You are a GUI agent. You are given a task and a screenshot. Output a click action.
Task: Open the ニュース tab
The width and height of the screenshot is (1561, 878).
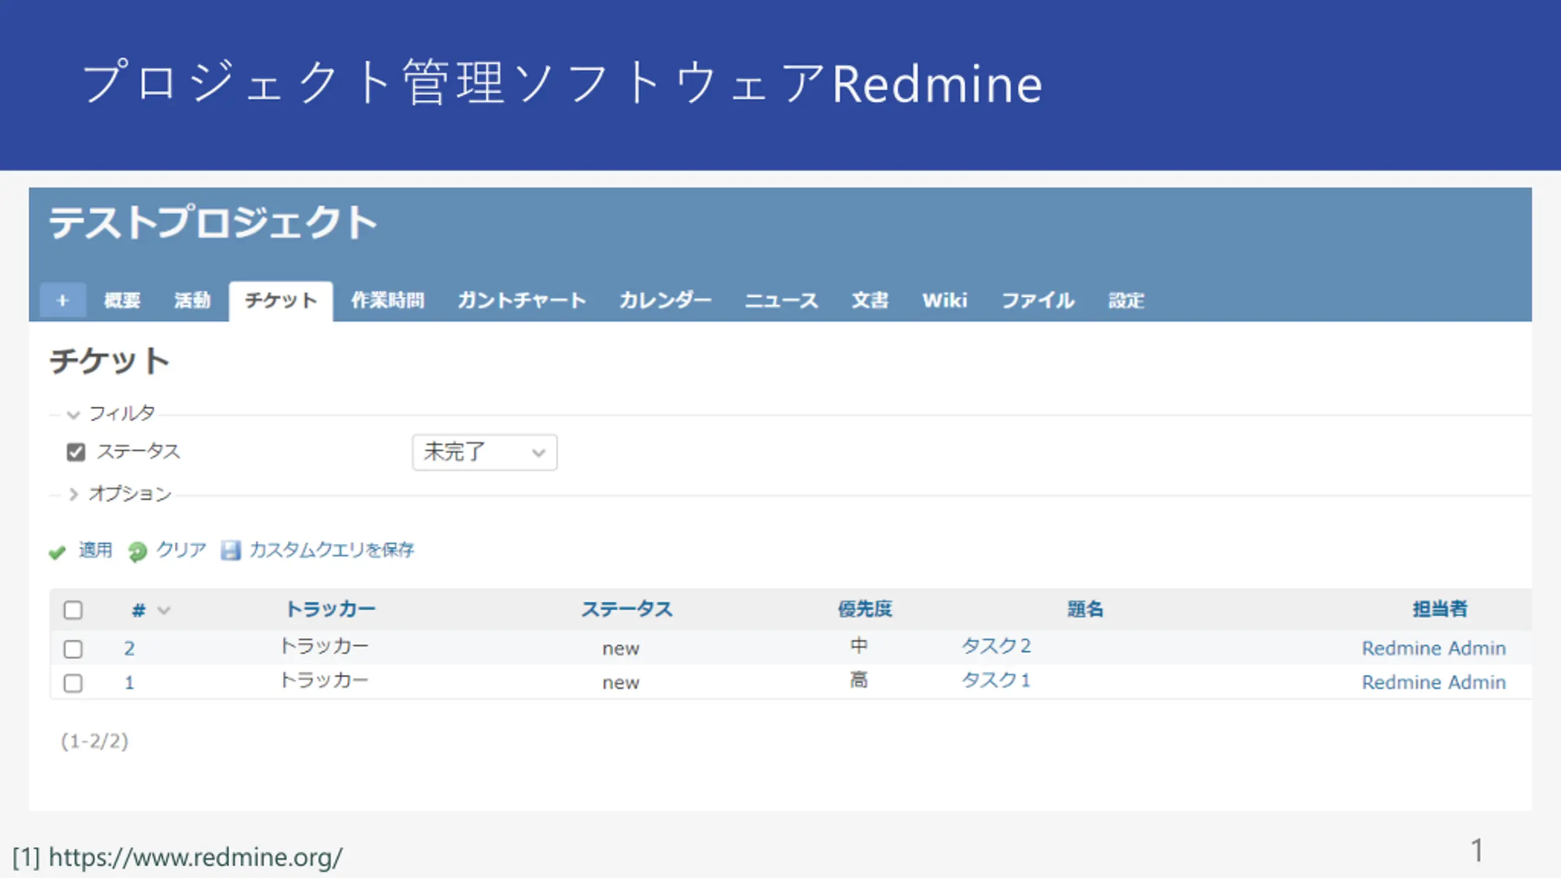tap(782, 301)
